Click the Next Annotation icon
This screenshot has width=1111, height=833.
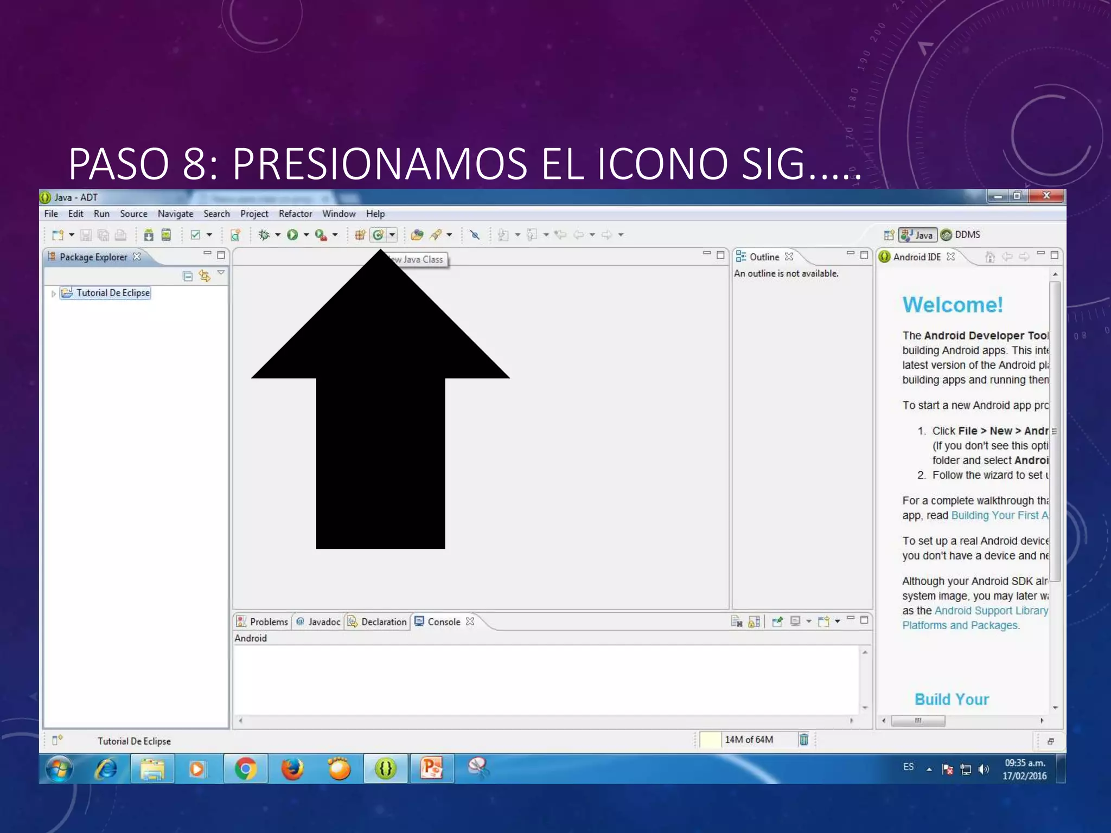pyautogui.click(x=503, y=235)
